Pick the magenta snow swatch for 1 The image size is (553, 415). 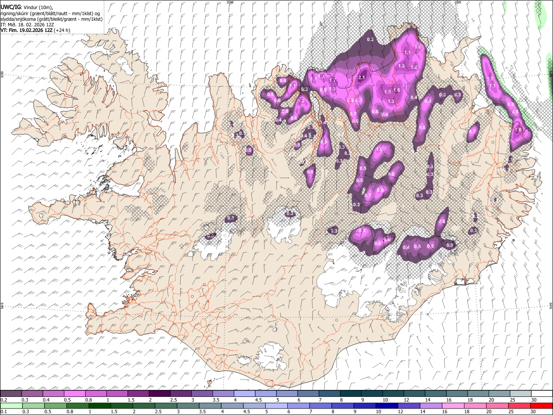pyautogui.click(x=117, y=394)
